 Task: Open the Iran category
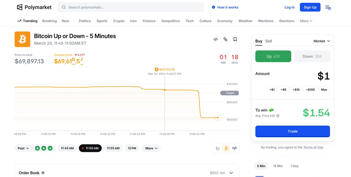(x=133, y=21)
